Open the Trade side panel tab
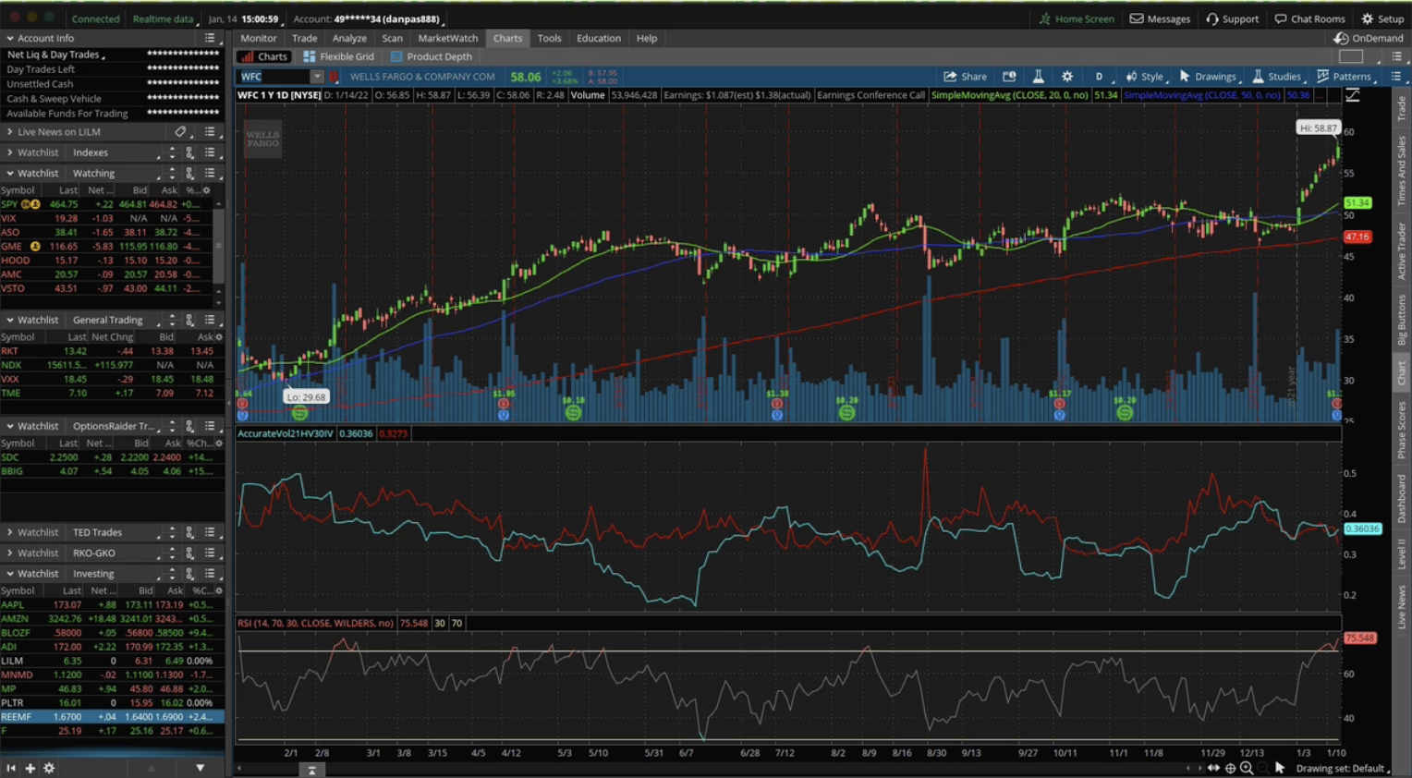1412x778 pixels. [x=1401, y=108]
